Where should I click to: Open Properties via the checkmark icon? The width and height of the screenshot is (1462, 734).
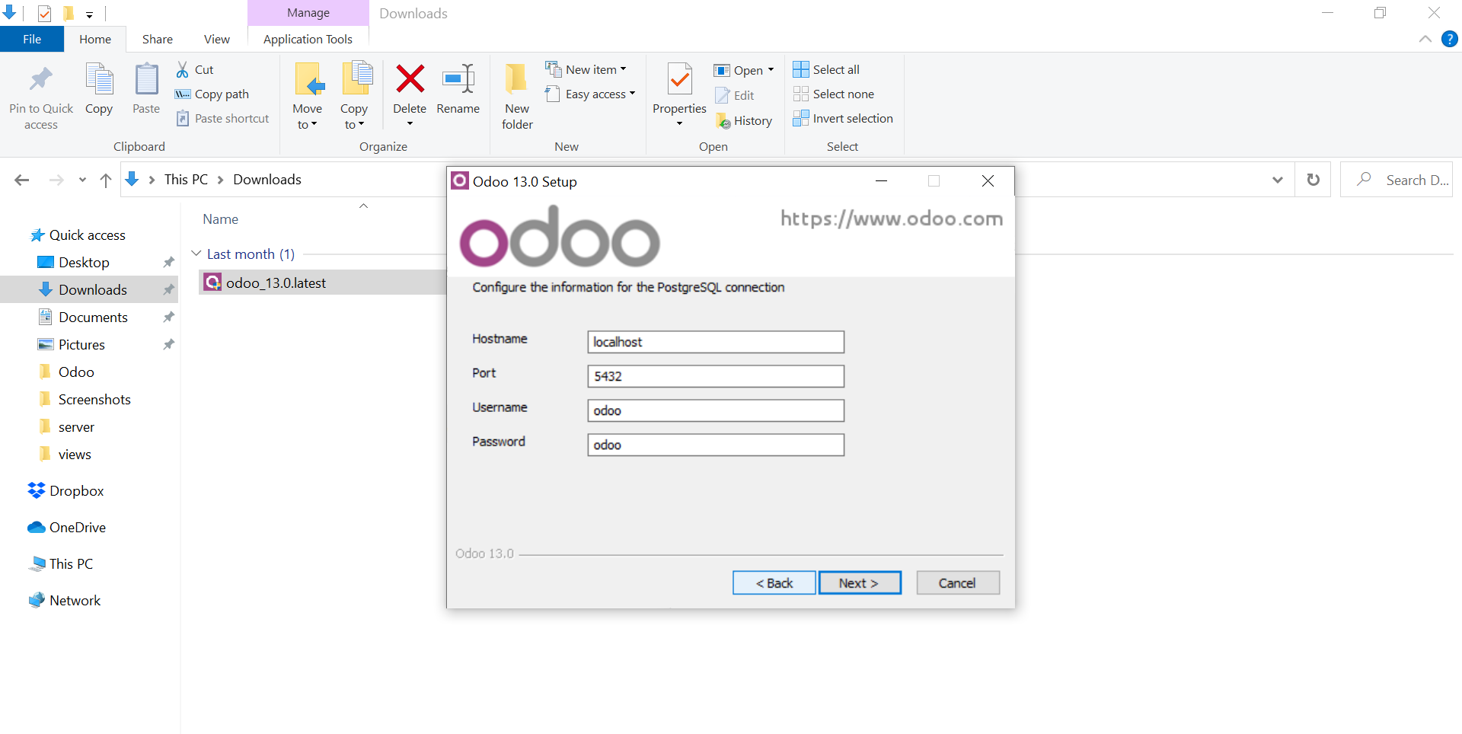679,79
